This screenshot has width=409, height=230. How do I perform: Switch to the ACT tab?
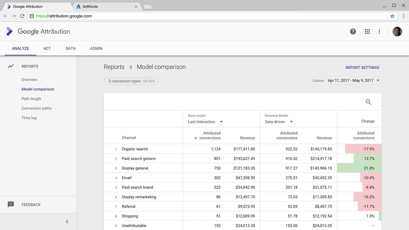pos(47,48)
